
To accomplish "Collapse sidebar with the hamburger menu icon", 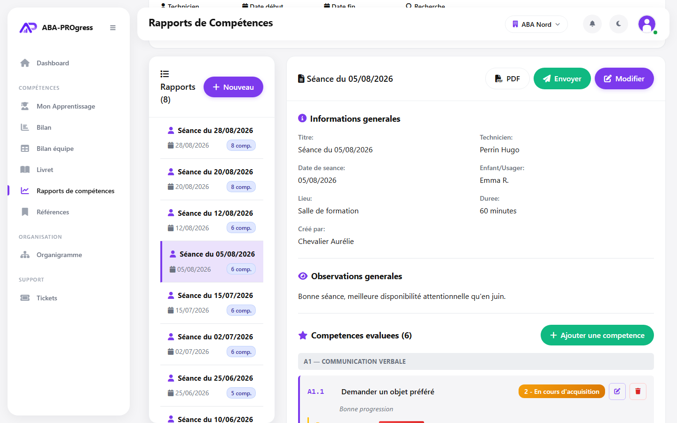I will (113, 28).
